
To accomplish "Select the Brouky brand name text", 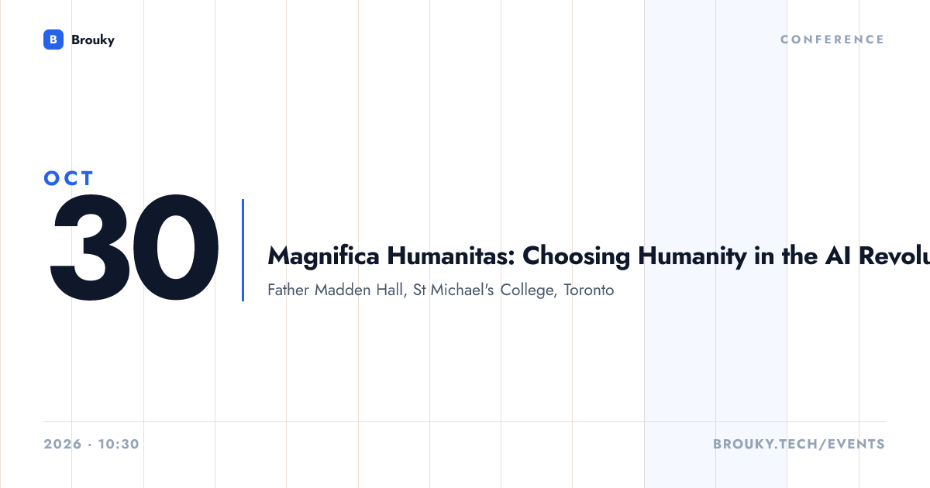I will 92,40.
